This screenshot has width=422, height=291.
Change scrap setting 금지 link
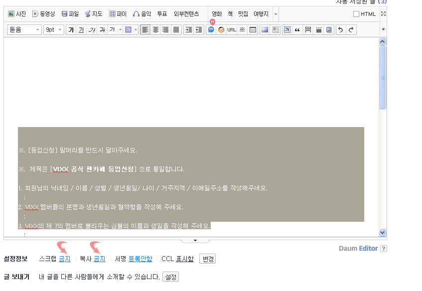click(x=65, y=259)
